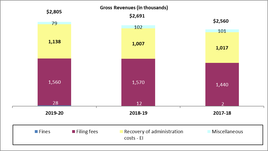Click the chart title Gross Revenues
The width and height of the screenshot is (268, 151).
[134, 8]
